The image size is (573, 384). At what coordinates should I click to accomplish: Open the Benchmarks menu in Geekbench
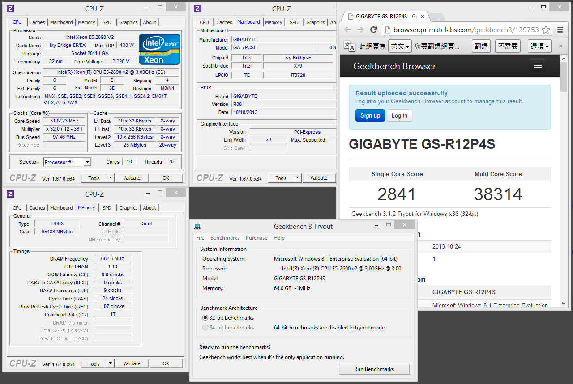[x=225, y=238]
